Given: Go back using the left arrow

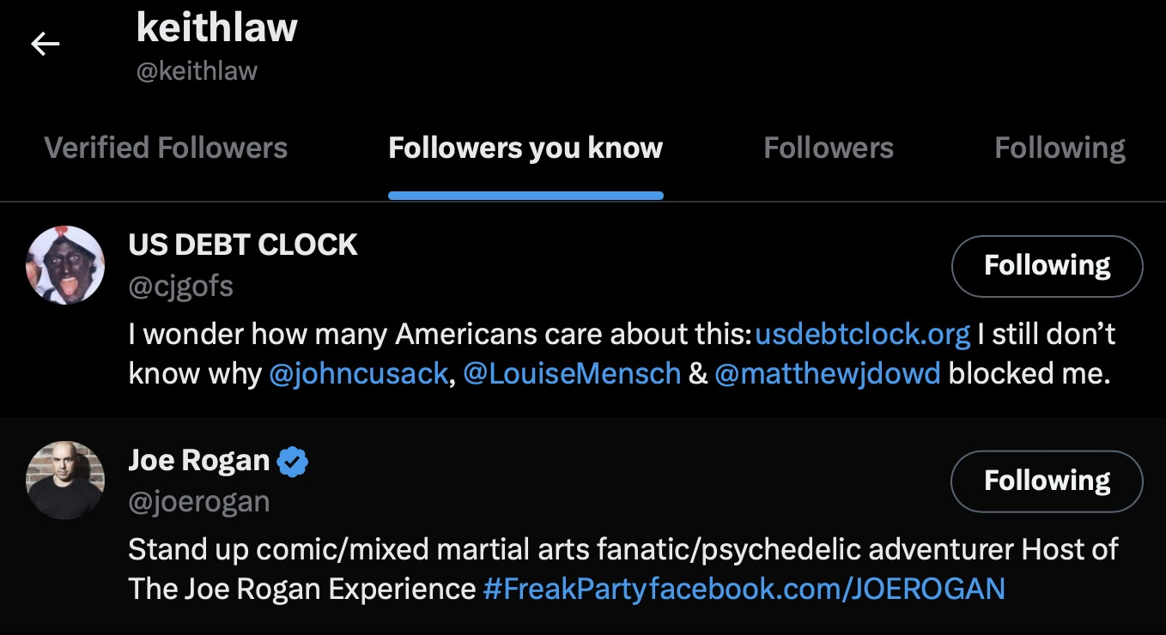Looking at the screenshot, I should (x=45, y=44).
